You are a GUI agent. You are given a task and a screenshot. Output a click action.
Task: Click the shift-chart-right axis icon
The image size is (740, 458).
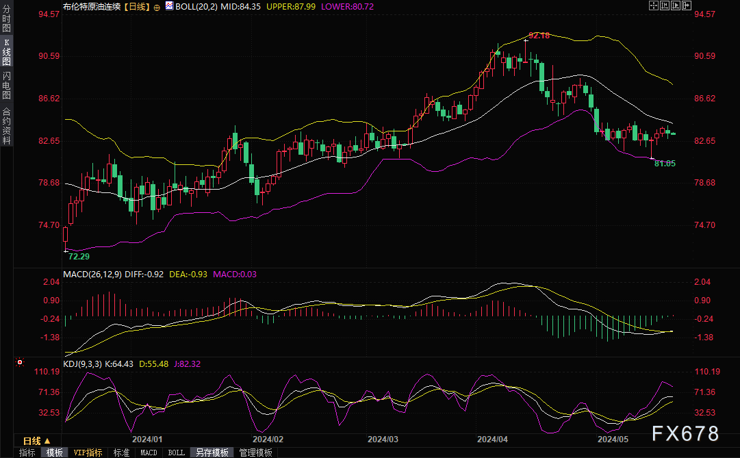677,5
